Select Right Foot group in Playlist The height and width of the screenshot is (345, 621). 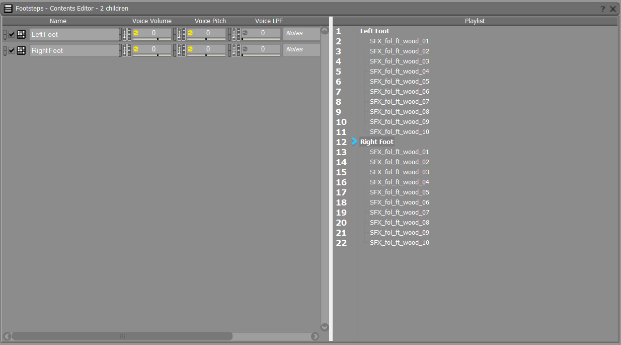point(377,142)
